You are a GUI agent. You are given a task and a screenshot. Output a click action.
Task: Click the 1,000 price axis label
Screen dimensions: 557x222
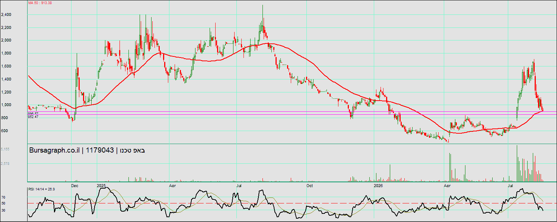(7, 105)
